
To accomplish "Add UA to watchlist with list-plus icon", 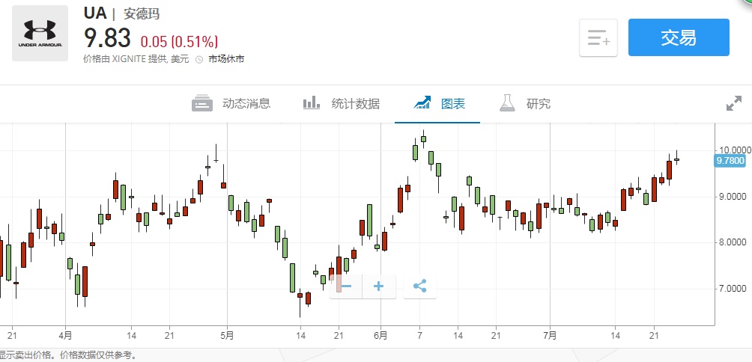I will [x=598, y=38].
